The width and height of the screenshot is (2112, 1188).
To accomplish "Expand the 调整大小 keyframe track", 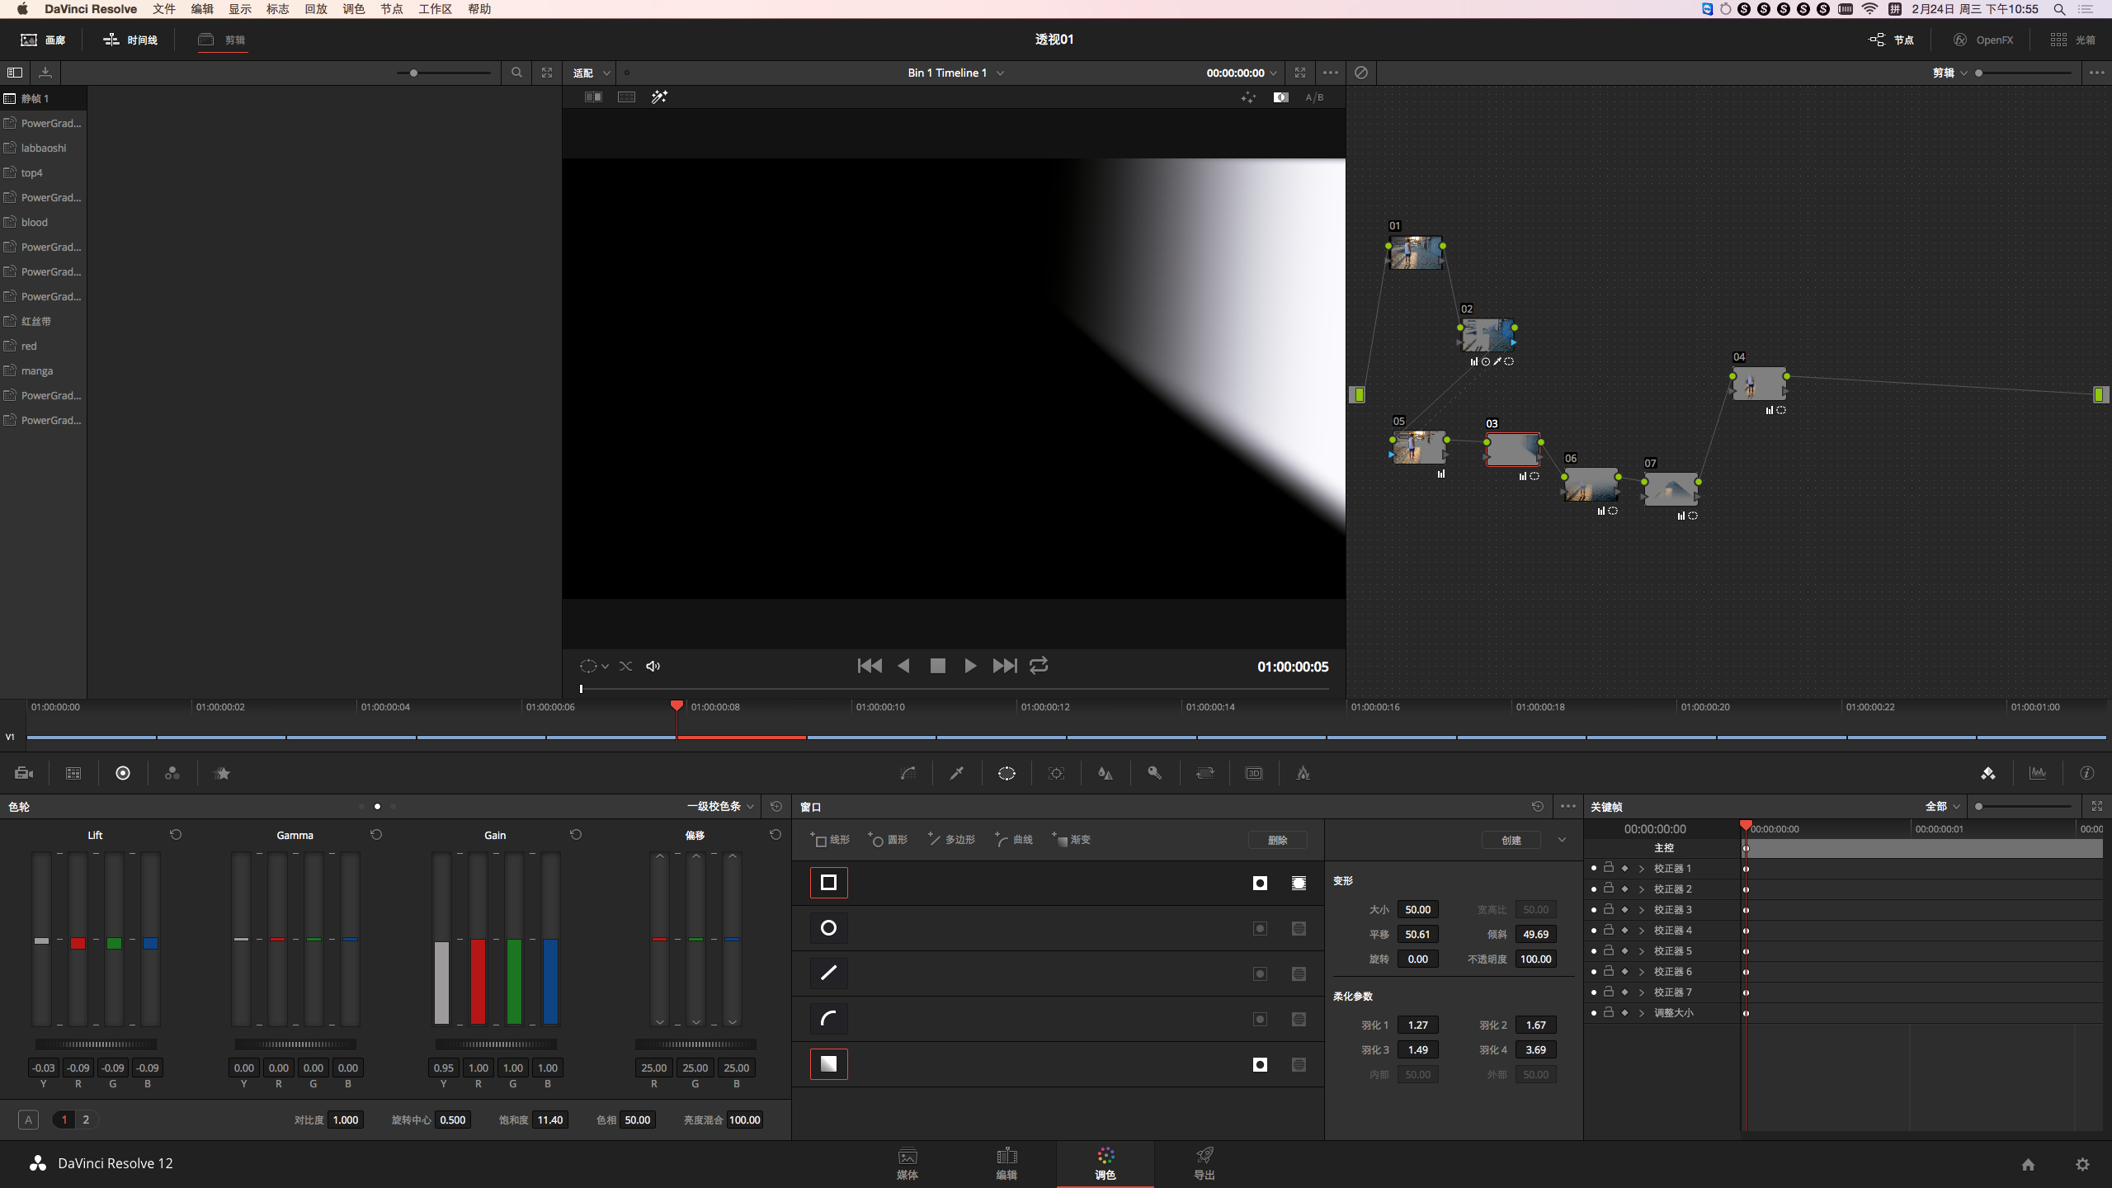I will (1641, 1013).
